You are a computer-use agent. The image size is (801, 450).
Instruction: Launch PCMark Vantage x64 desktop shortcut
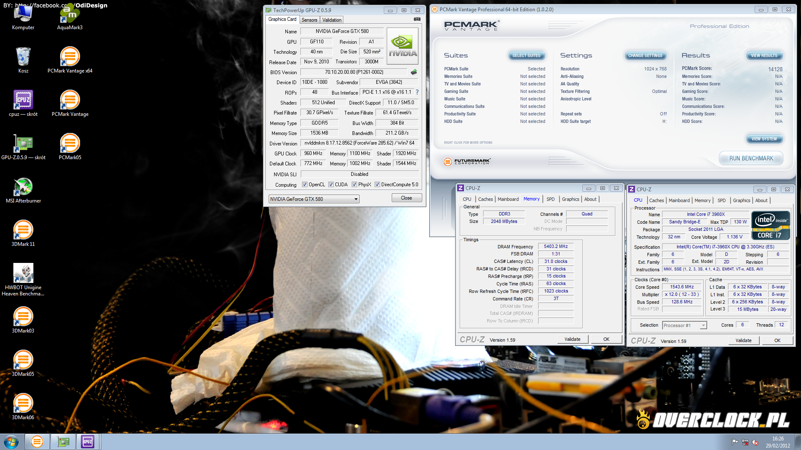point(70,60)
